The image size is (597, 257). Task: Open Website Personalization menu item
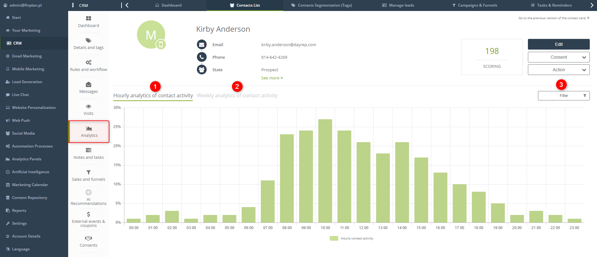34,108
